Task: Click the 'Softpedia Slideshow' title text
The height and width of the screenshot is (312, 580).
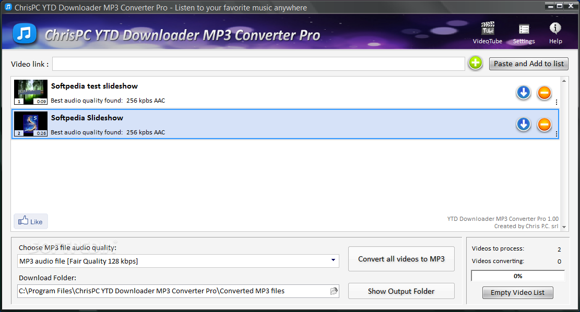Action: (87, 118)
